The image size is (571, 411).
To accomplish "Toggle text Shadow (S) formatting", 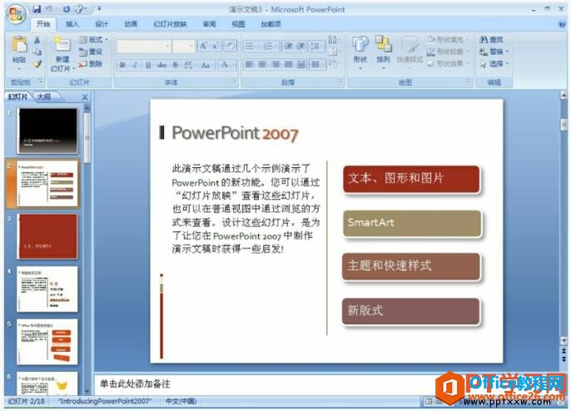I will pyautogui.click(x=175, y=65).
